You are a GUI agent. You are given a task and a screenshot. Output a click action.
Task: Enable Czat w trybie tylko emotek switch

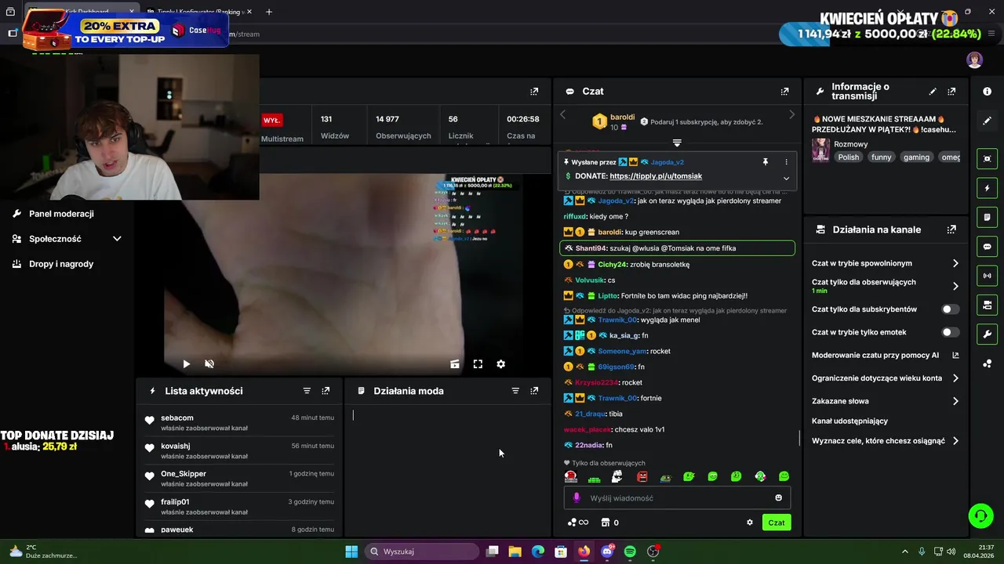pos(950,332)
